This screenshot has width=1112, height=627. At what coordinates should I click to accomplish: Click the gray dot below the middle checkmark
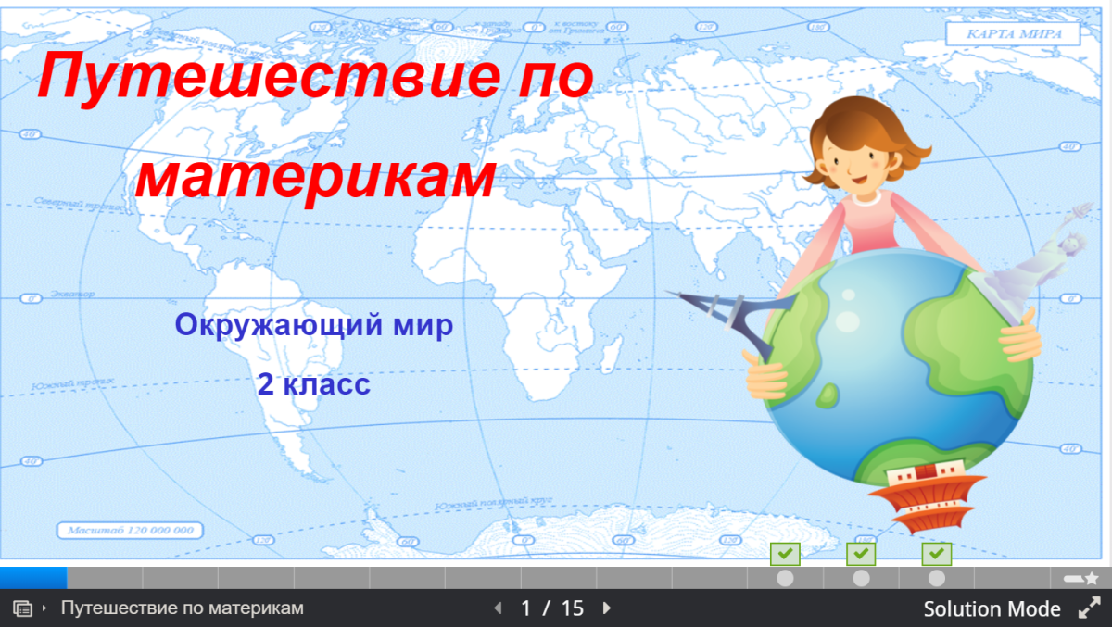tap(860, 577)
